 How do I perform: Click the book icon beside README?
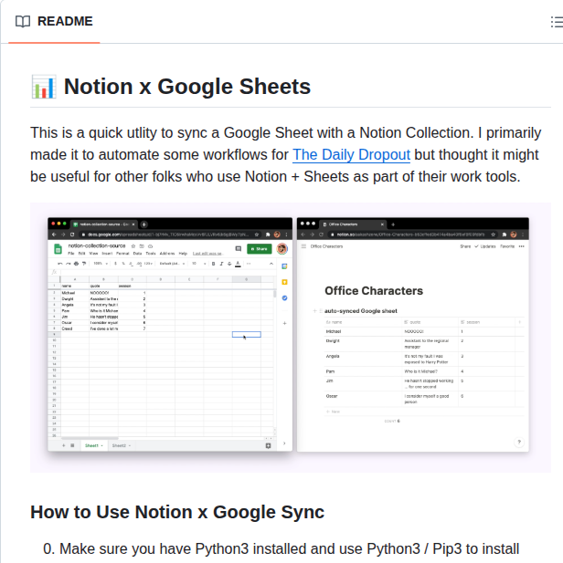pos(23,22)
